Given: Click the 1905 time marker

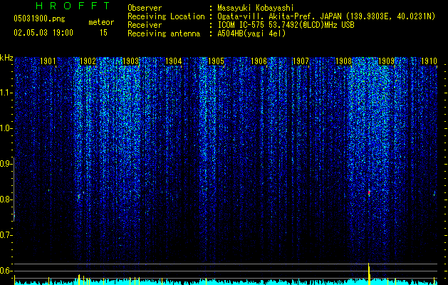Looking at the screenshot, I should [216, 61].
